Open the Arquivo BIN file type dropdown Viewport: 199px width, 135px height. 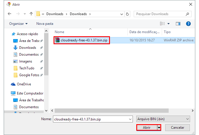click(x=163, y=119)
